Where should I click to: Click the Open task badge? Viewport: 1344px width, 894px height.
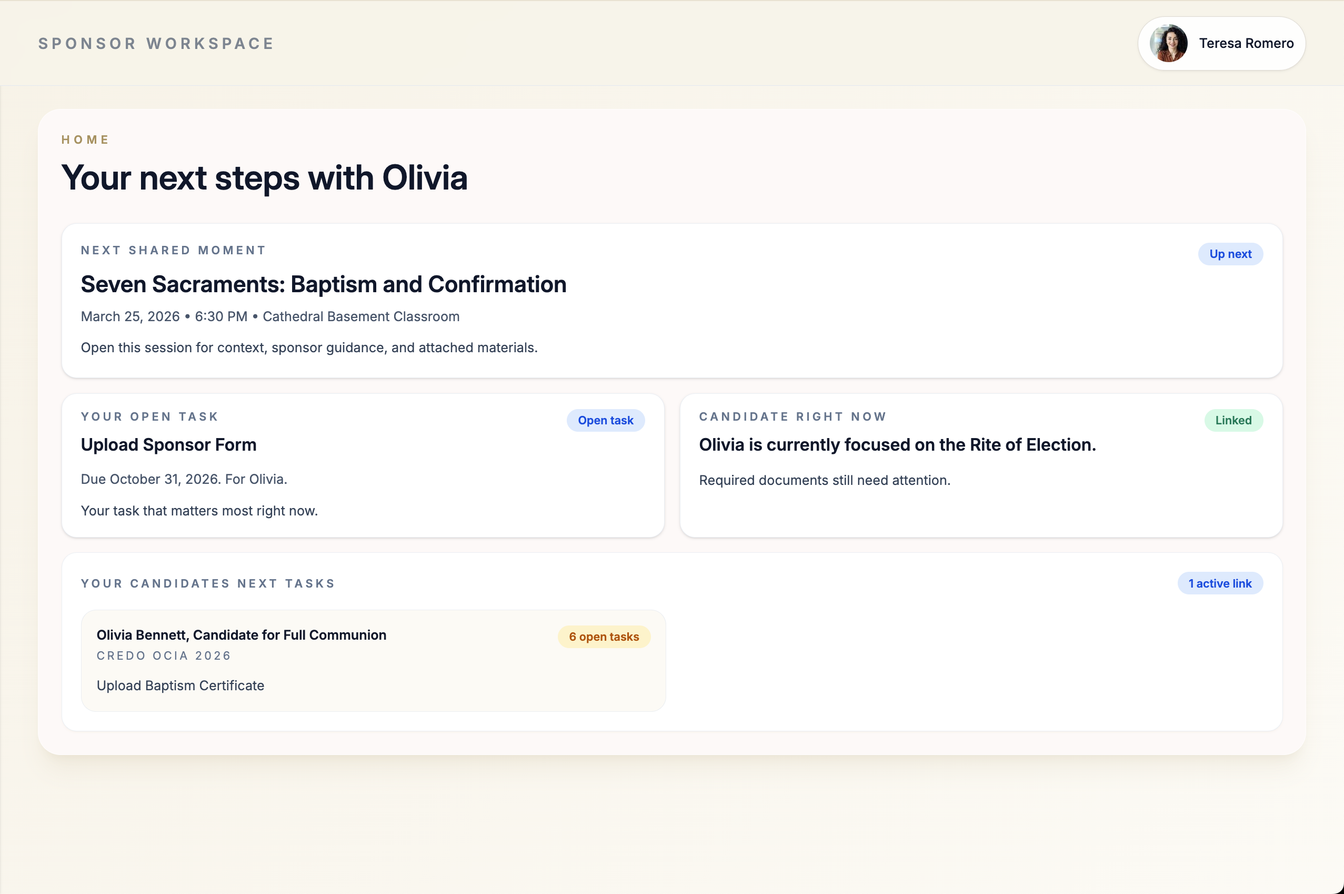(605, 420)
